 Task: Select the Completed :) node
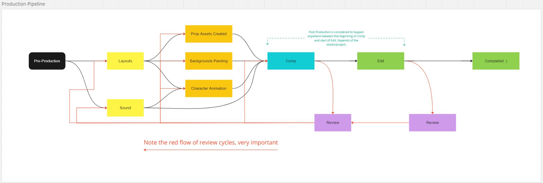click(496, 61)
